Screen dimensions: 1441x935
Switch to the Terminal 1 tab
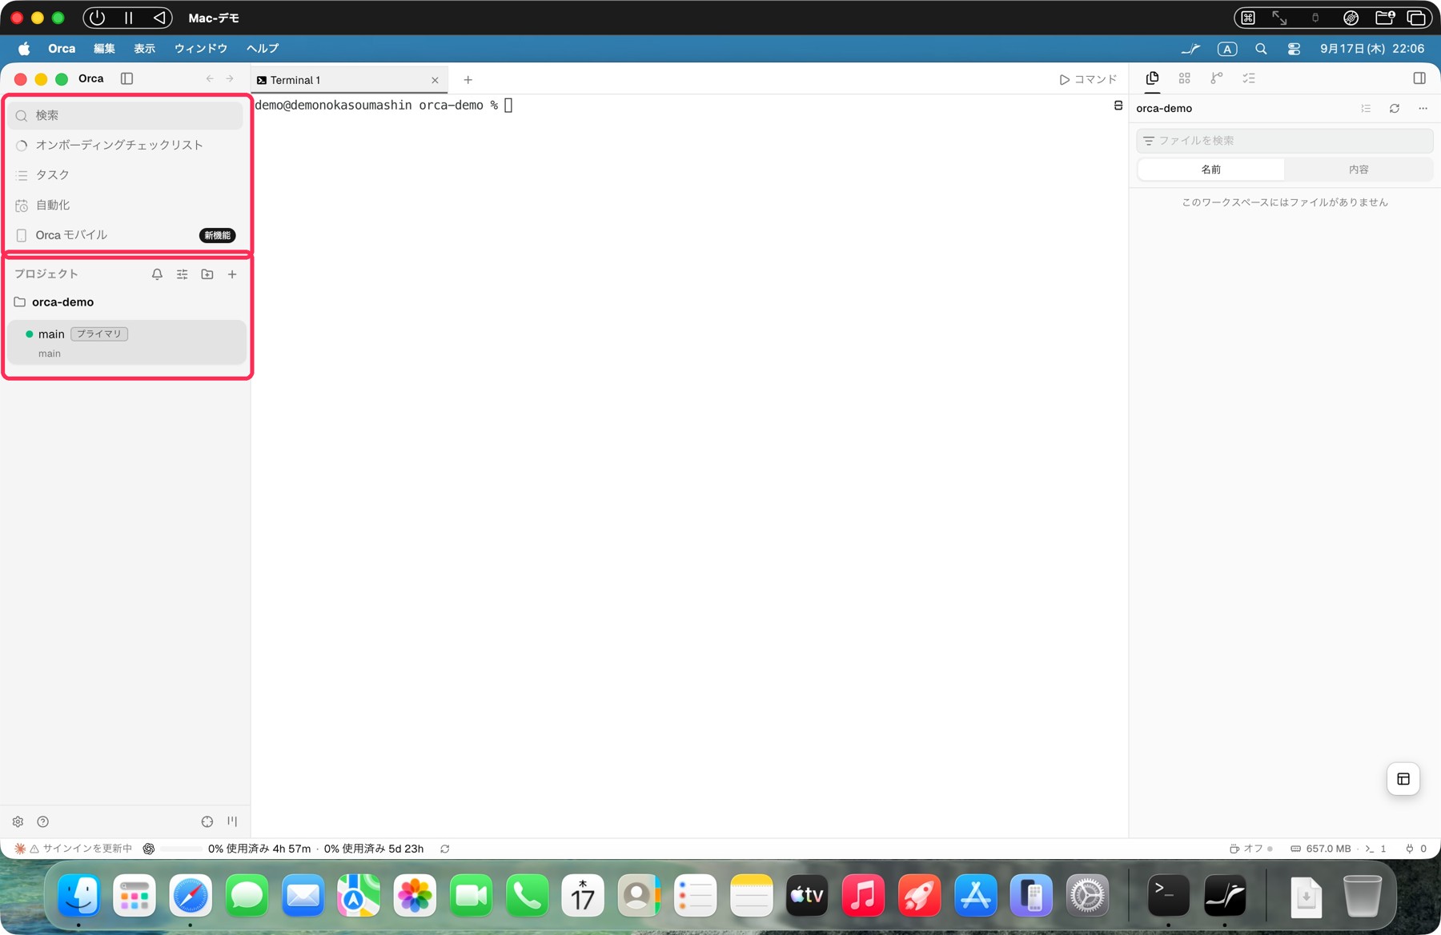(347, 80)
